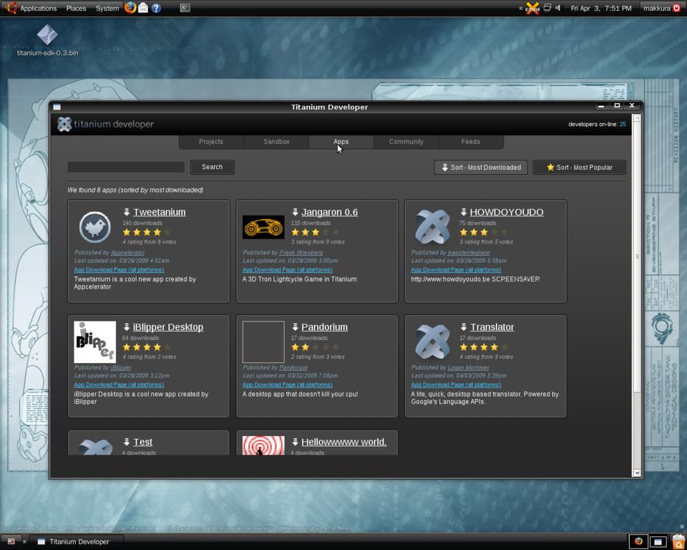Click the Hellowwwww world target icon
Screen dimensions: 687x550
[x=263, y=445]
